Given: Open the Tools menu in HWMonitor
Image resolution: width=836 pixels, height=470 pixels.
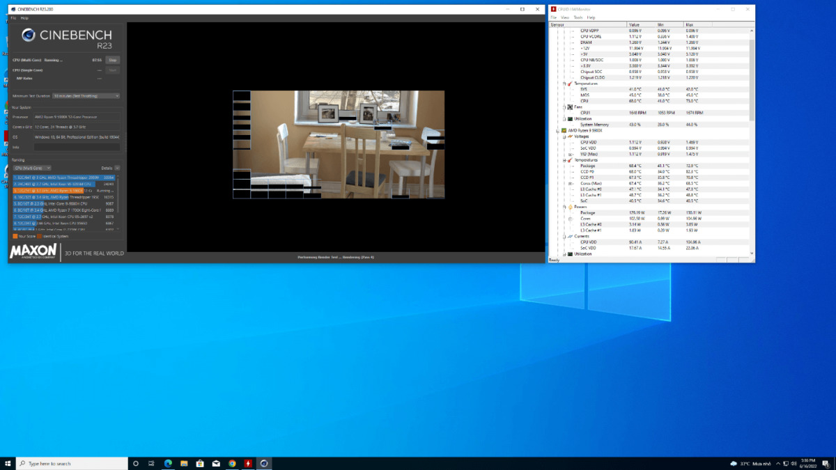Looking at the screenshot, I should [x=578, y=17].
